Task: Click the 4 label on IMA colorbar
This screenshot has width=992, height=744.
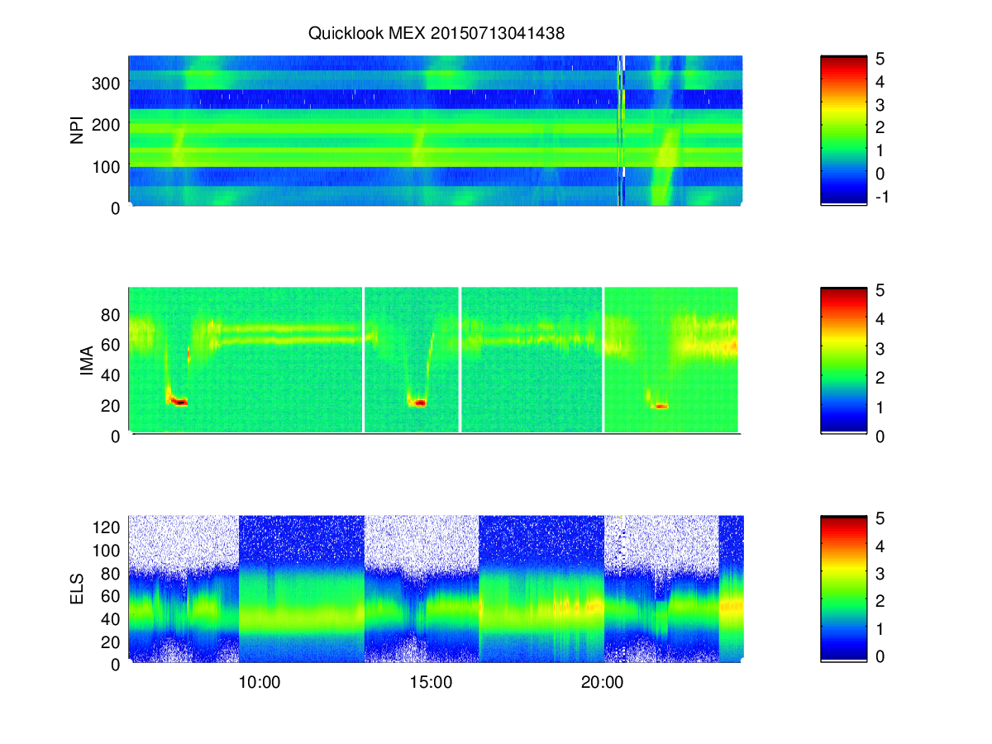Action: 881,319
